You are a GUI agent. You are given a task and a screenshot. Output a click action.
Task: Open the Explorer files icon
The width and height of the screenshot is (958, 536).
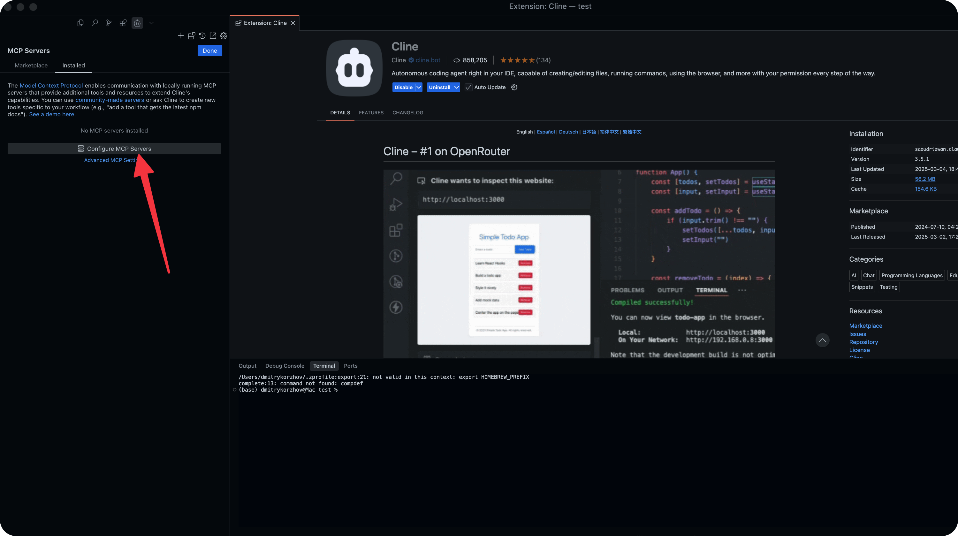point(80,23)
